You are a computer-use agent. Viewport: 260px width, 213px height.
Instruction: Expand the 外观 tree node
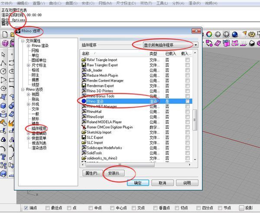pos(28,104)
